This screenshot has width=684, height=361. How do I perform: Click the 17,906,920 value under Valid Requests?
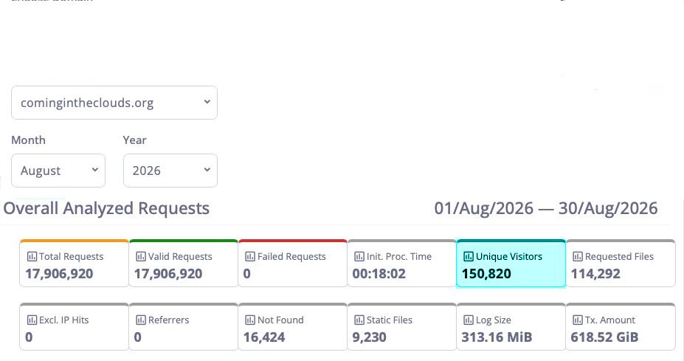pyautogui.click(x=168, y=274)
